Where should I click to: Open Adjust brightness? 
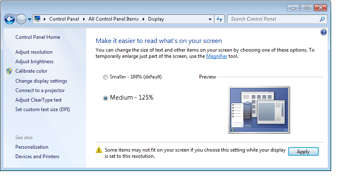(34, 62)
